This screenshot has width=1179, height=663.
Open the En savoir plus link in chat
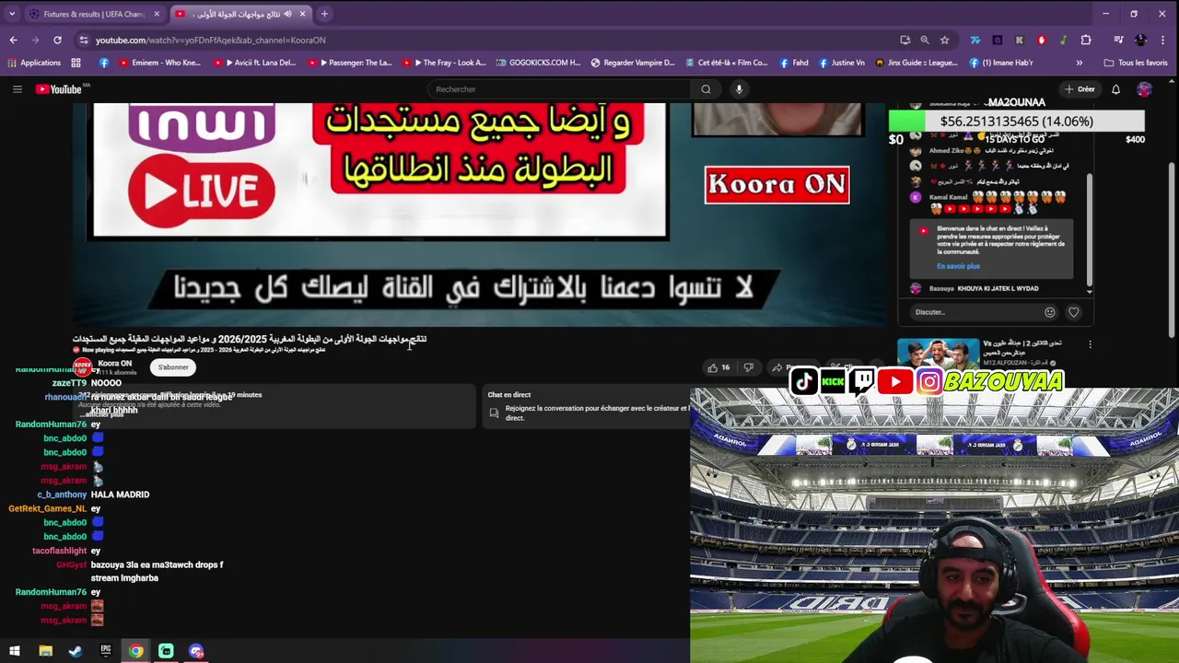point(958,266)
